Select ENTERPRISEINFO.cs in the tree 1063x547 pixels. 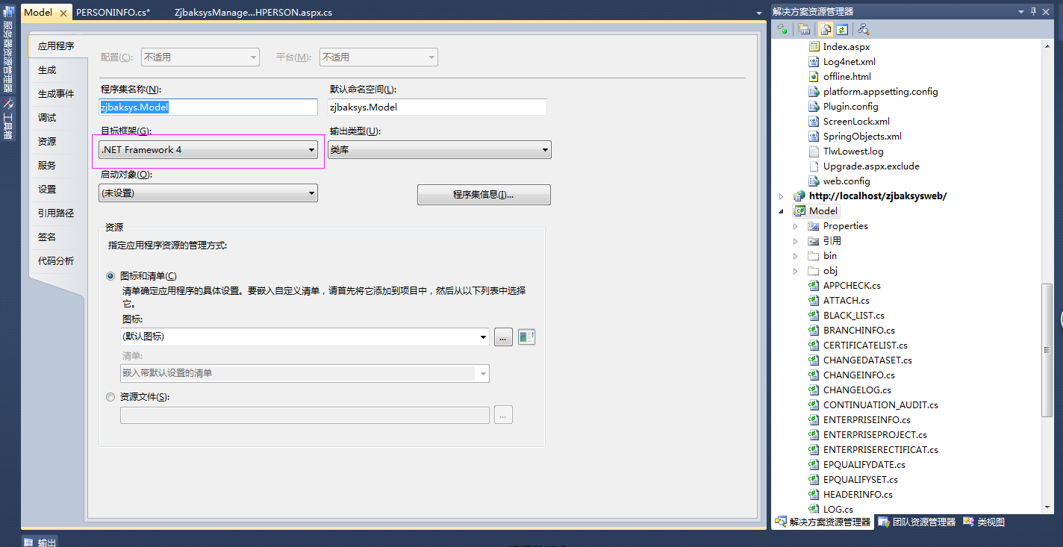[x=867, y=419]
